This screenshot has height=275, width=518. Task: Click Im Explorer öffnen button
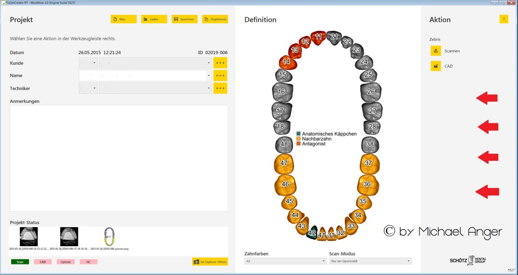(x=210, y=262)
